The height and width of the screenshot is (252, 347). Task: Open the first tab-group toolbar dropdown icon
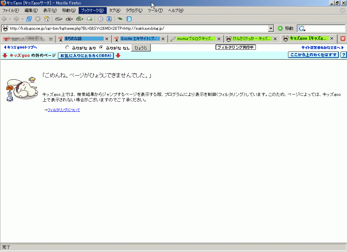tap(59, 19)
